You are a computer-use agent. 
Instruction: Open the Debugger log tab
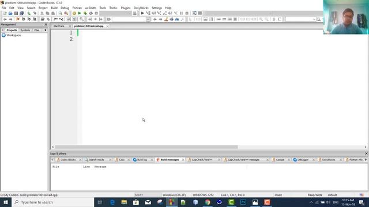tap(303, 160)
